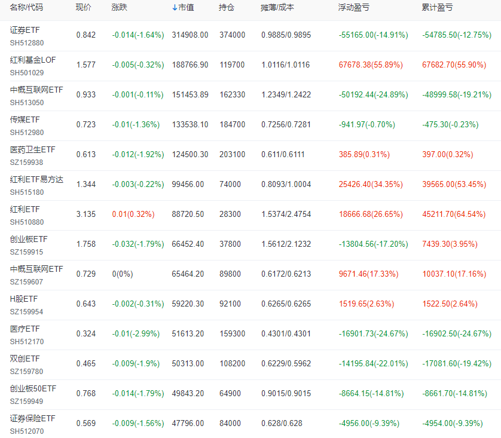Open 创业板ETF fund name
Image resolution: width=501 pixels, height=438 pixels.
[x=29, y=239]
